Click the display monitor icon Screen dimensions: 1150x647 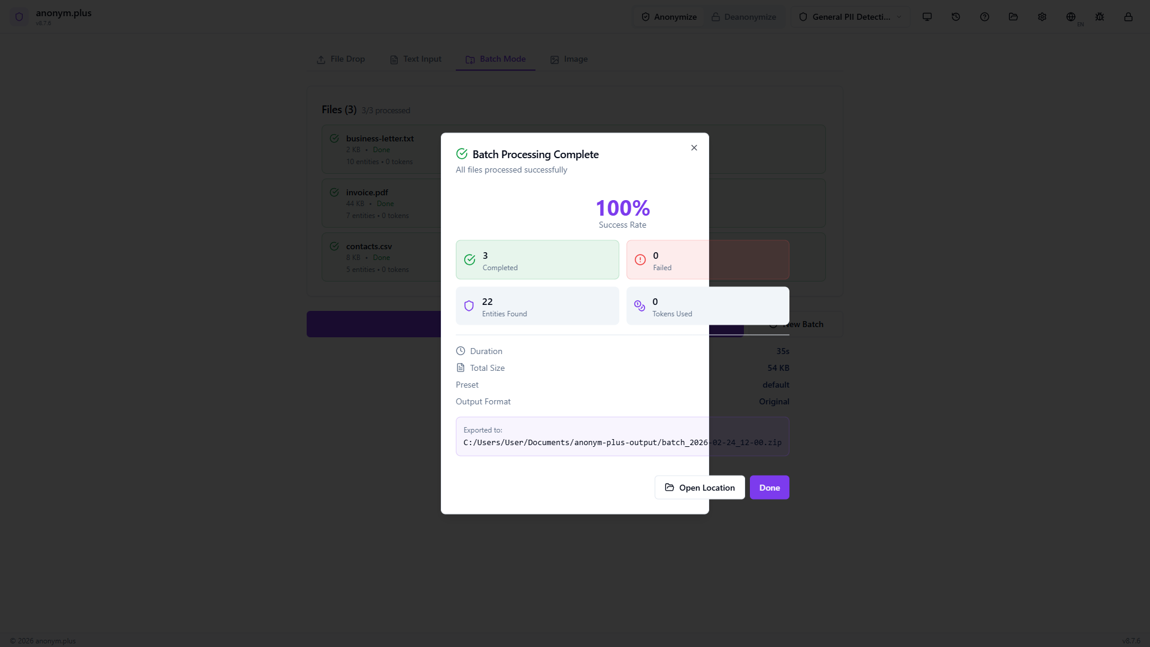point(927,16)
